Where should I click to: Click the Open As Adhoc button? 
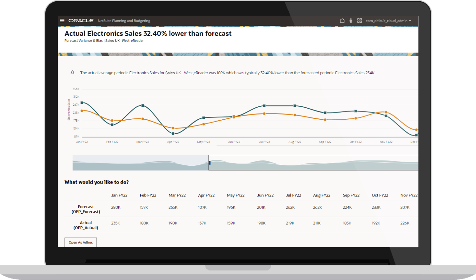[x=81, y=242]
